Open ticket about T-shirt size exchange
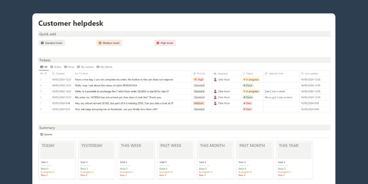368x184 pixels. [122, 91]
